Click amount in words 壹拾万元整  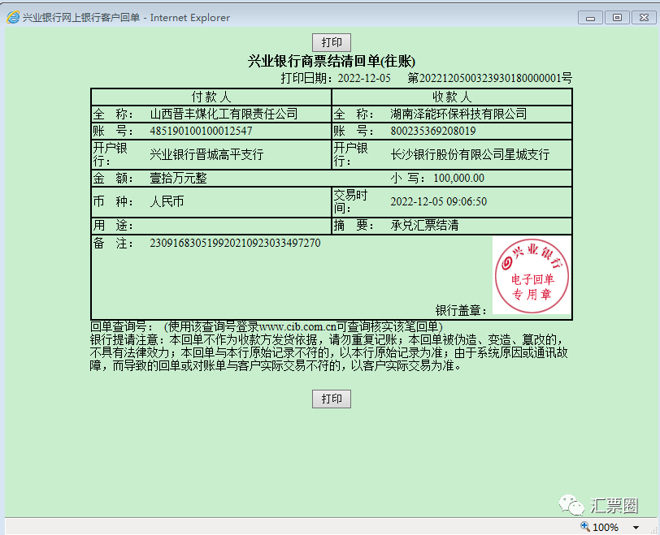click(178, 178)
